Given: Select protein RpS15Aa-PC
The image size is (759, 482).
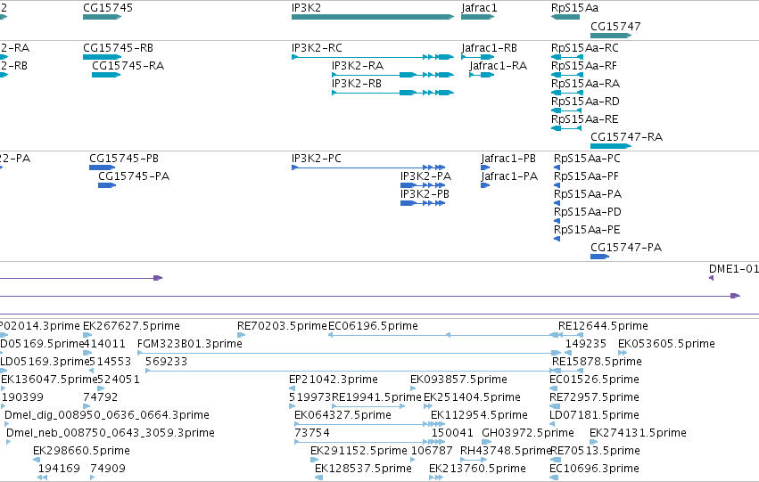Looking at the screenshot, I should point(587,159).
